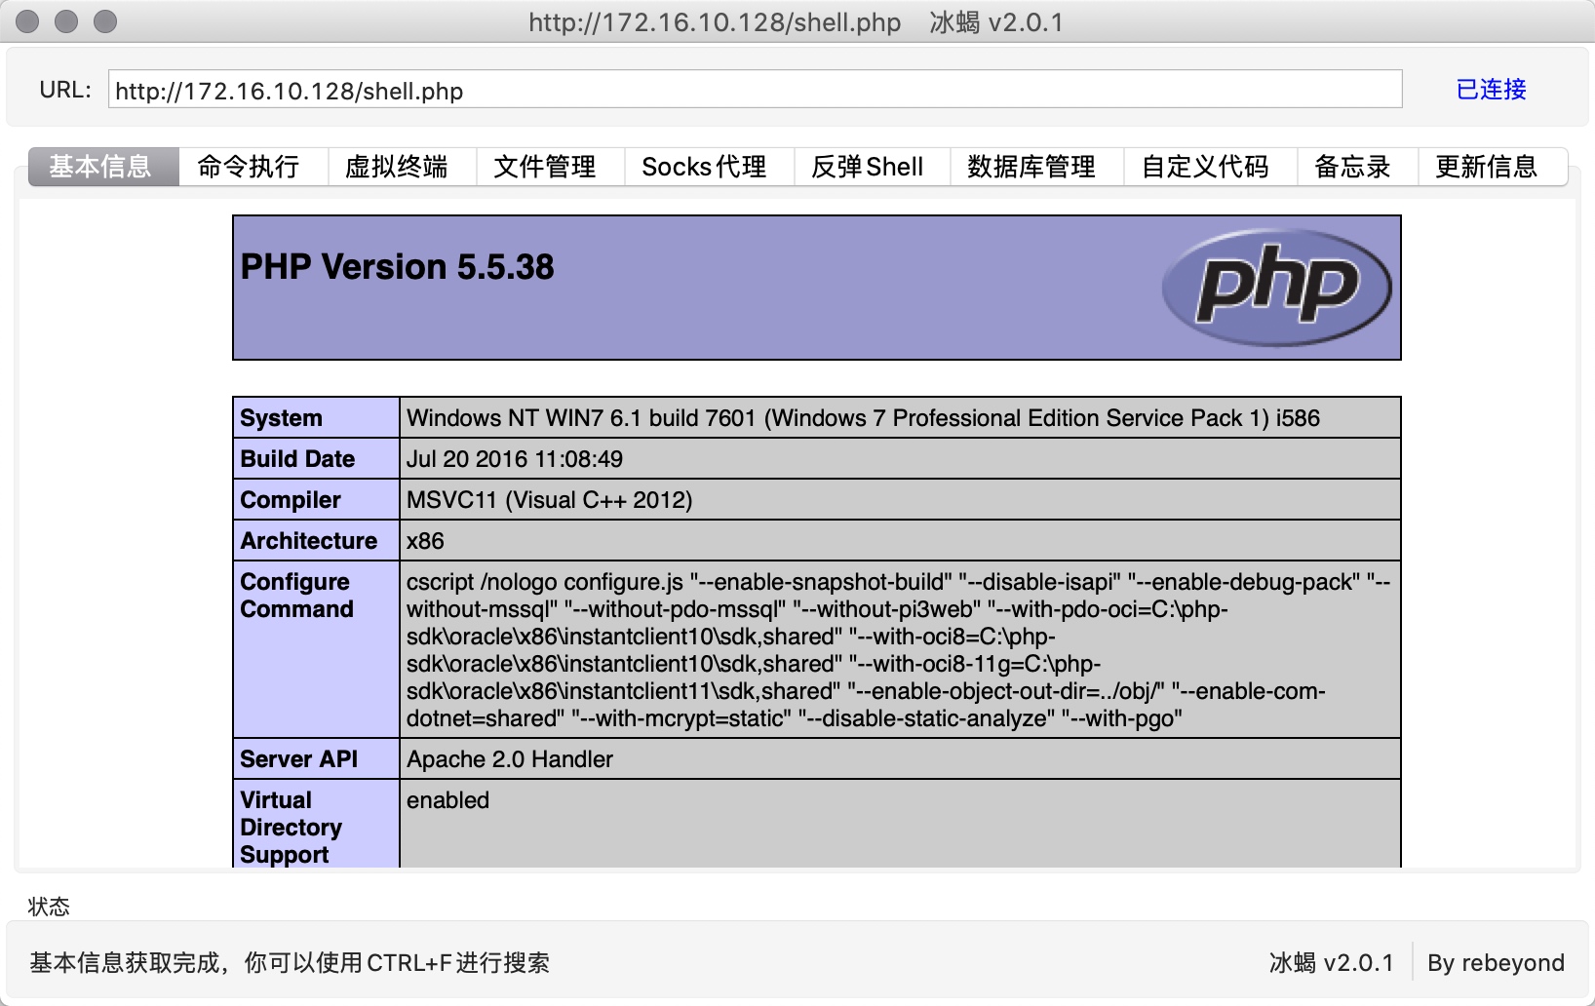Image resolution: width=1595 pixels, height=1006 pixels.
Task: Select the 自定义代码 tab
Action: [1210, 167]
